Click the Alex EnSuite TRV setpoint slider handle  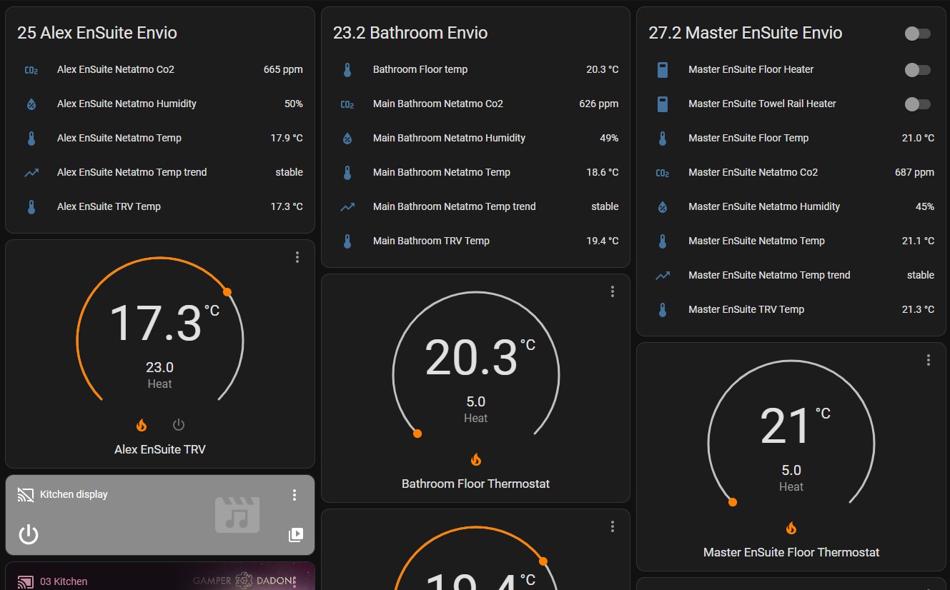tap(227, 292)
